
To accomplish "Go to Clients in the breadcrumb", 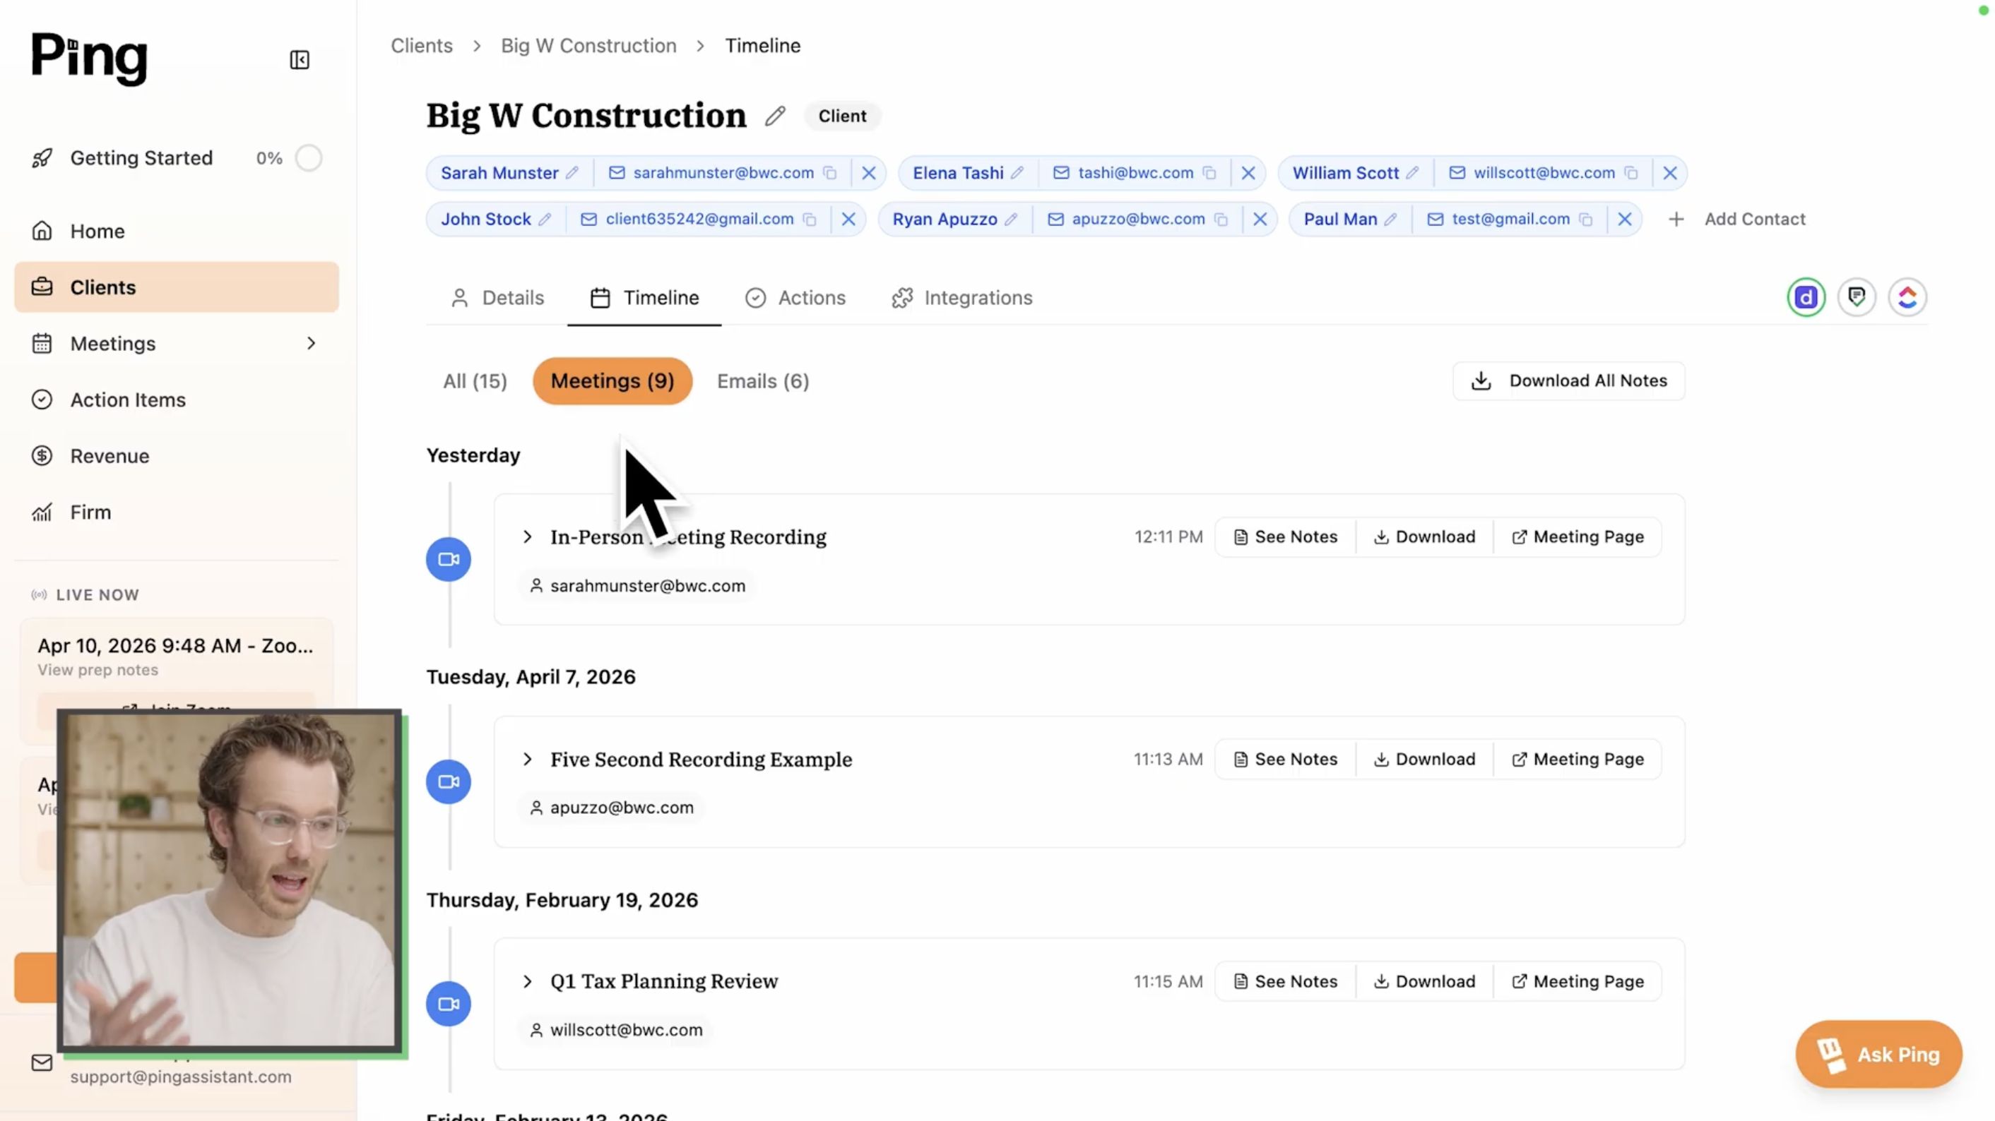I will [x=421, y=46].
